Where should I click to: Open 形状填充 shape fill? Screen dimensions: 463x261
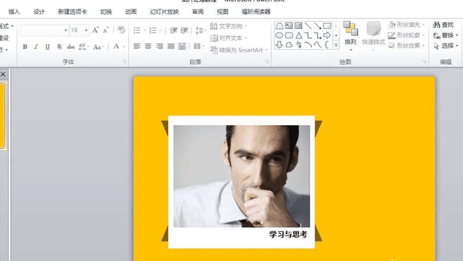click(407, 25)
